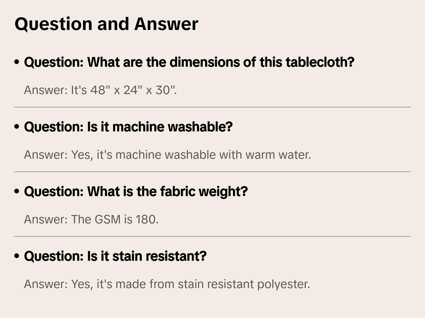Click the "Is it machine washable?" question

click(128, 127)
